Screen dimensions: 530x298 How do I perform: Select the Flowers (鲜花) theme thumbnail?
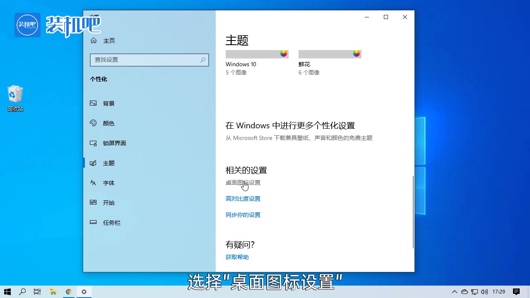[330, 54]
